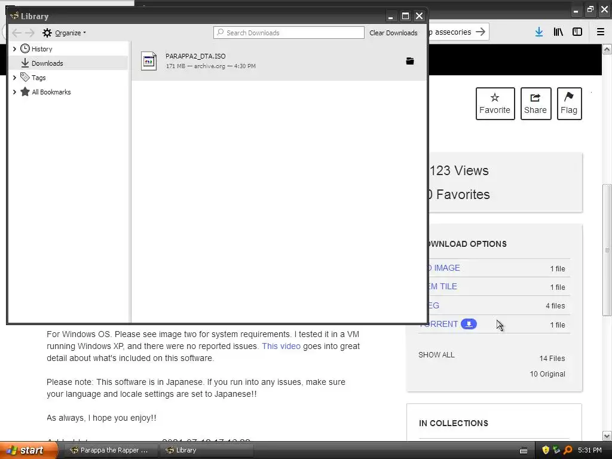Image resolution: width=612 pixels, height=459 pixels.
Task: Click the 5:31 PM clock
Action: pyautogui.click(x=590, y=450)
